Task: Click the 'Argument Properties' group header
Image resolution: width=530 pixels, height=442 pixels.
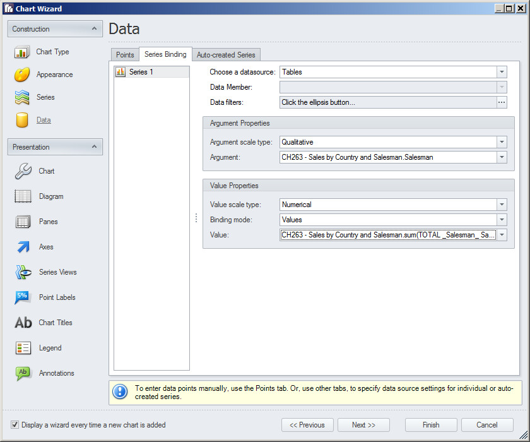Action: pos(358,123)
